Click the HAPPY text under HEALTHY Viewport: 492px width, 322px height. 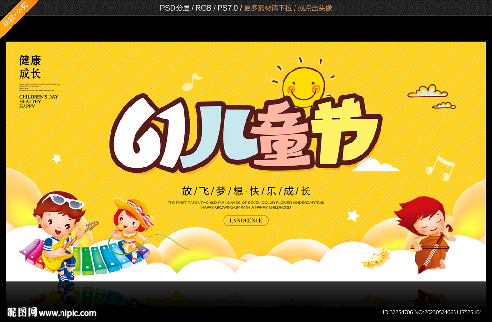click(x=27, y=106)
